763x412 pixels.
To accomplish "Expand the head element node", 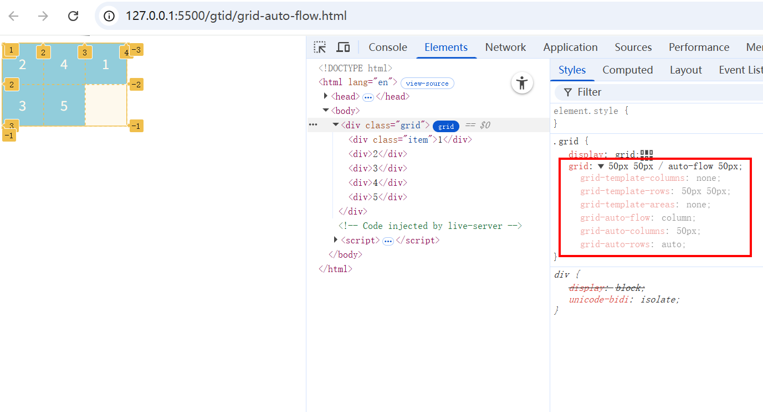I will click(326, 96).
